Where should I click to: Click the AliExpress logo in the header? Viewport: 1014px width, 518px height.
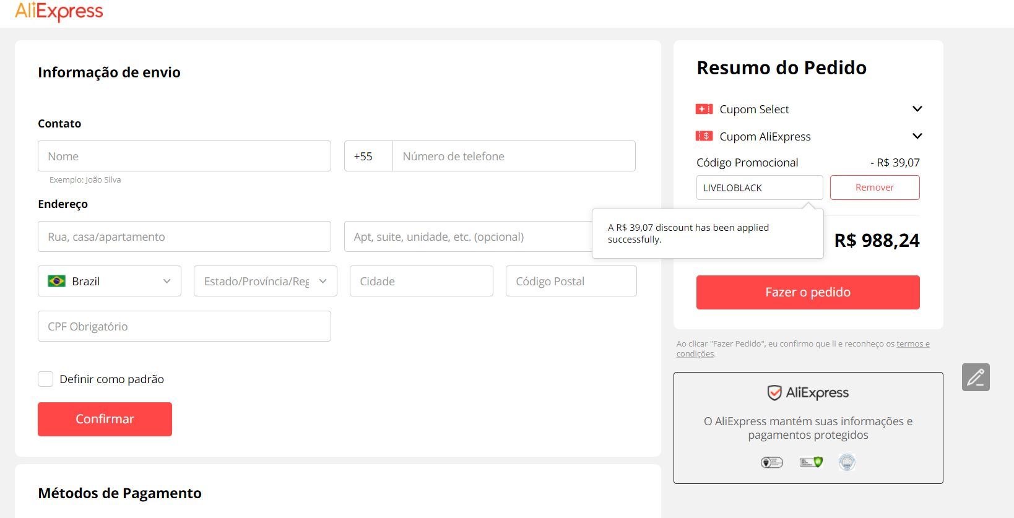click(x=59, y=11)
